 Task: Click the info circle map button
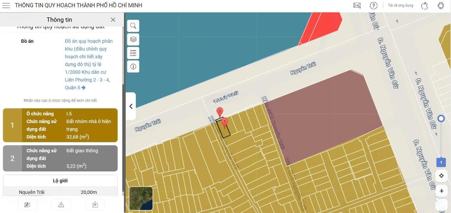(133, 67)
